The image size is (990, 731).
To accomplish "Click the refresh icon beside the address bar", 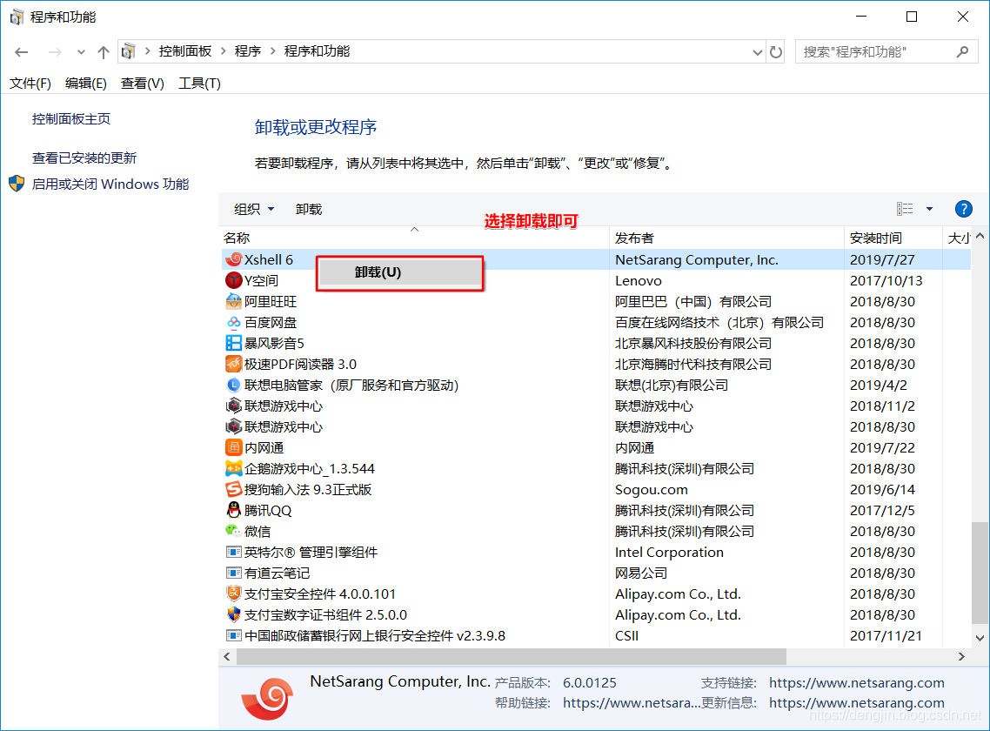I will click(775, 51).
